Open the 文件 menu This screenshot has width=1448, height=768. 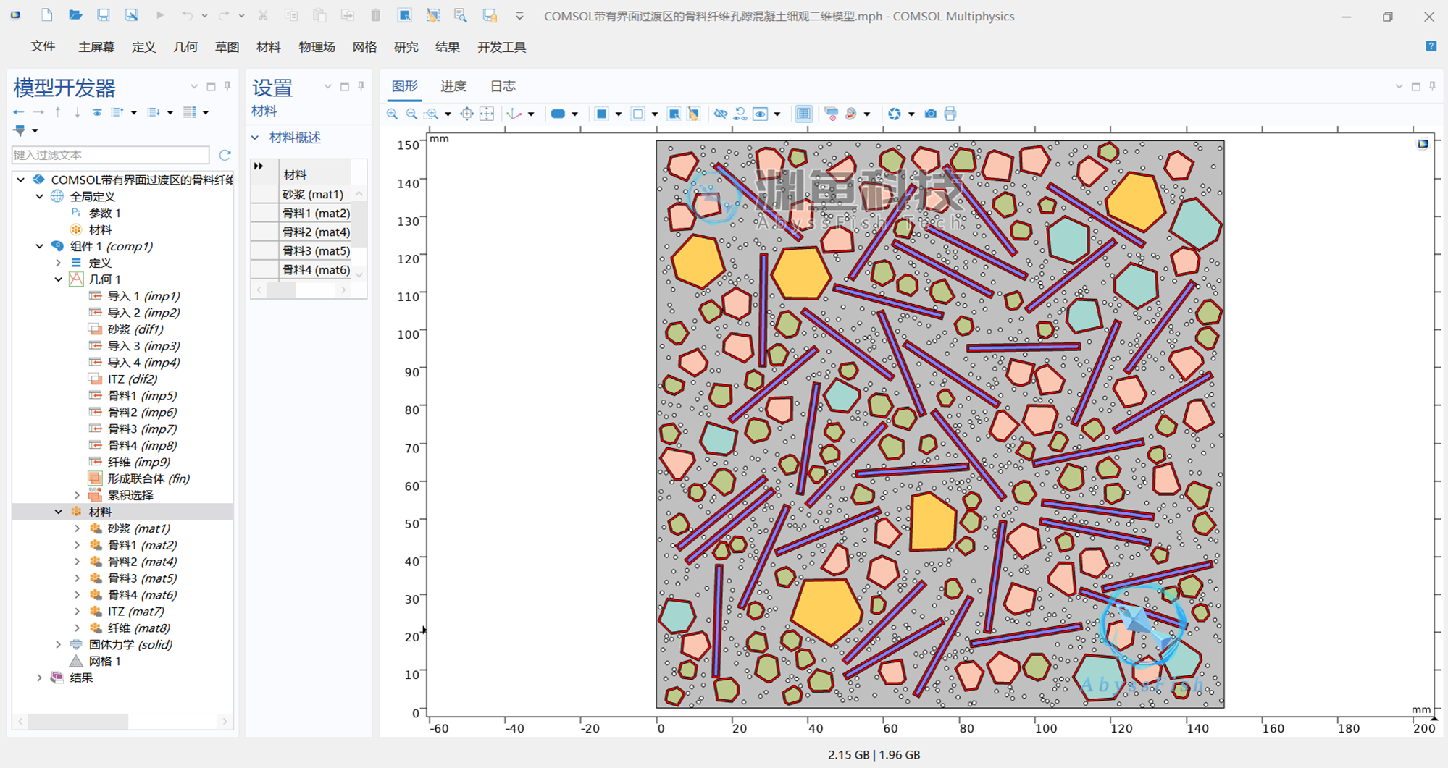click(43, 47)
